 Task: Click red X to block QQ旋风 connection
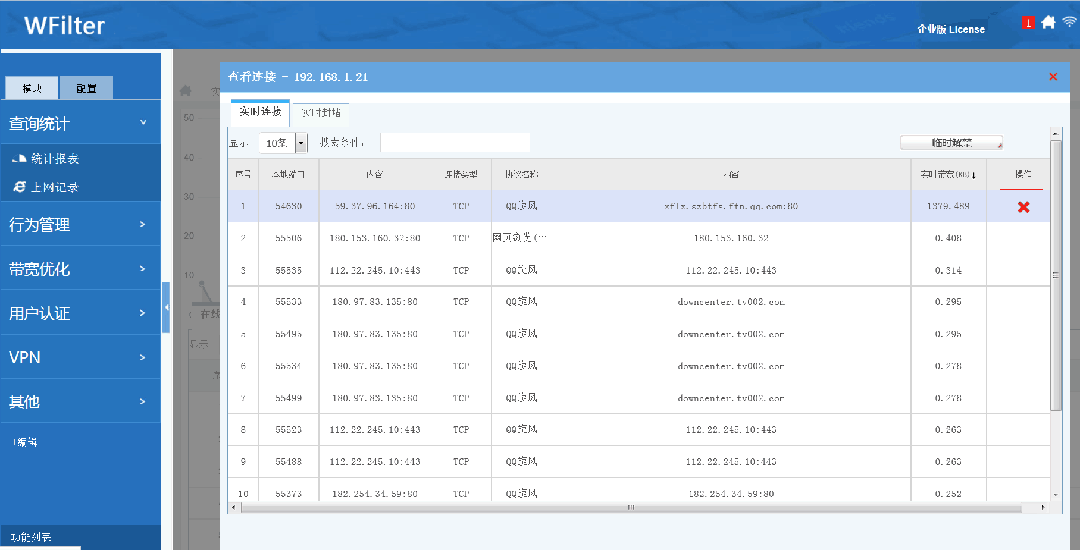[1023, 207]
